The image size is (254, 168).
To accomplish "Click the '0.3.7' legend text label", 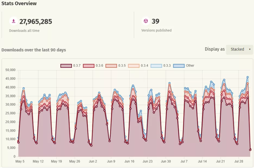I will 77,66.
